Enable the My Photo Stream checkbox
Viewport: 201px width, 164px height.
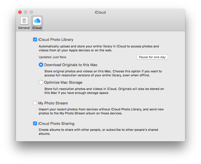35,103
